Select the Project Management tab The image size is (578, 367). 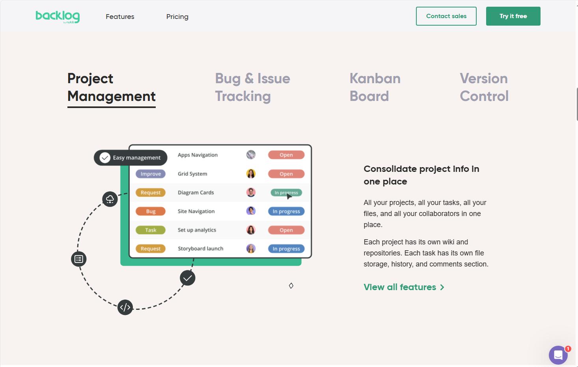pos(112,88)
